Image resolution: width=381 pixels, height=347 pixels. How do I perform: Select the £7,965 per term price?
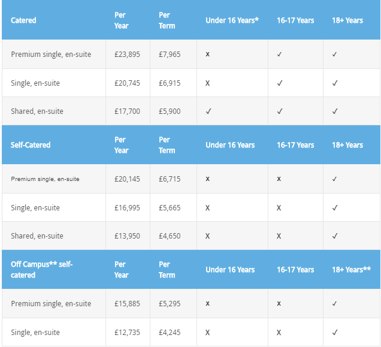tap(170, 54)
